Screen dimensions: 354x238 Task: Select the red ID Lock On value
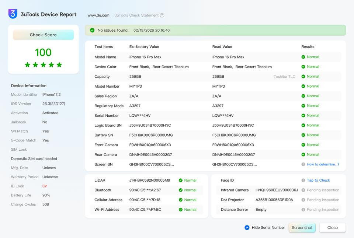(45, 186)
